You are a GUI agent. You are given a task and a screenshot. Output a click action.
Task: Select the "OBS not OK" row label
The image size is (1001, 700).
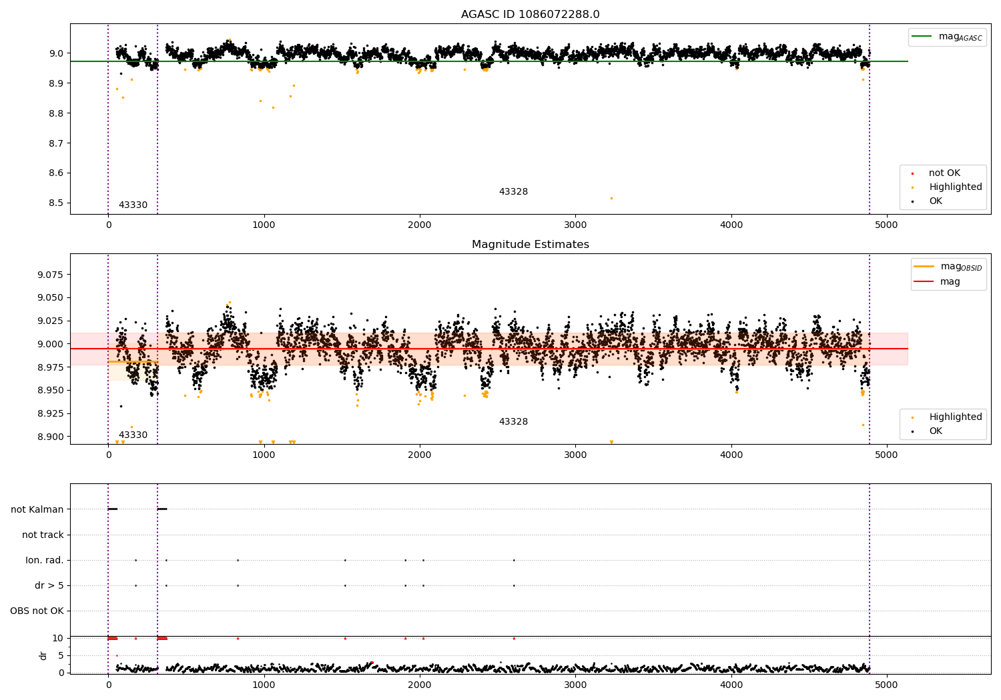pos(37,611)
